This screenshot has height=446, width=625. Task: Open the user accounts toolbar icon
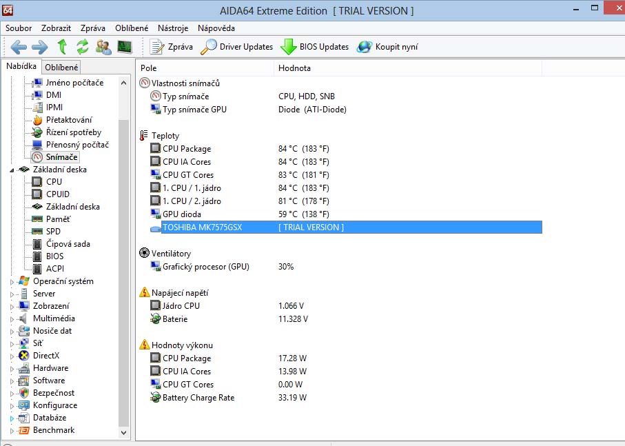point(103,47)
